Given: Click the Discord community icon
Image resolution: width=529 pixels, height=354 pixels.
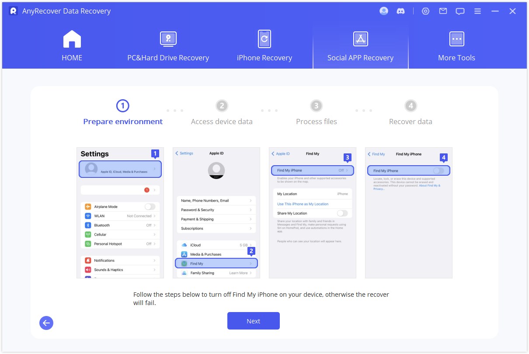Looking at the screenshot, I should point(400,11).
